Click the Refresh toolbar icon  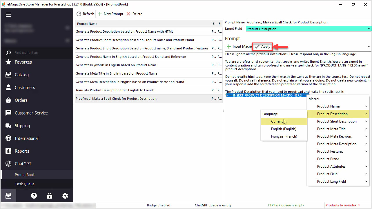click(x=79, y=14)
